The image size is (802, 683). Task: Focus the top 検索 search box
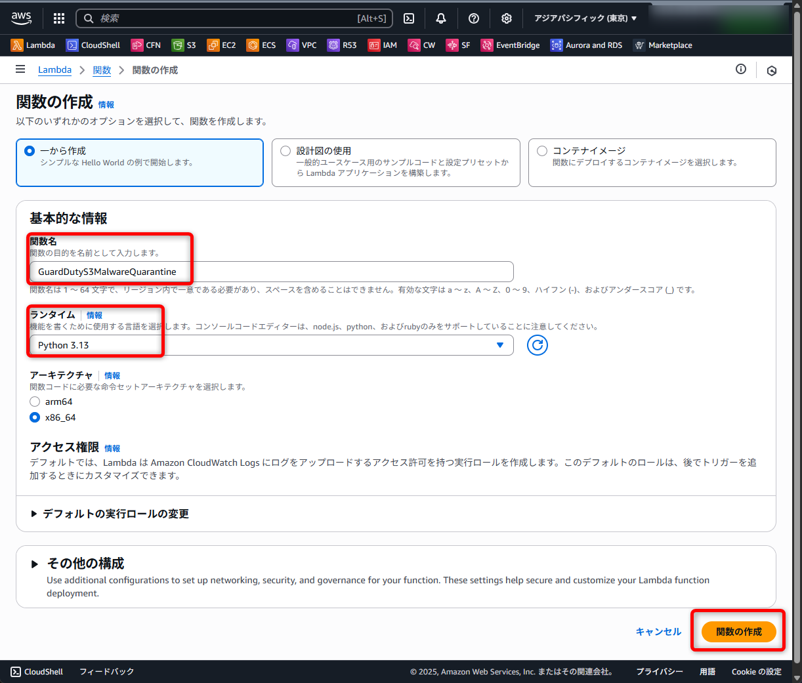234,18
